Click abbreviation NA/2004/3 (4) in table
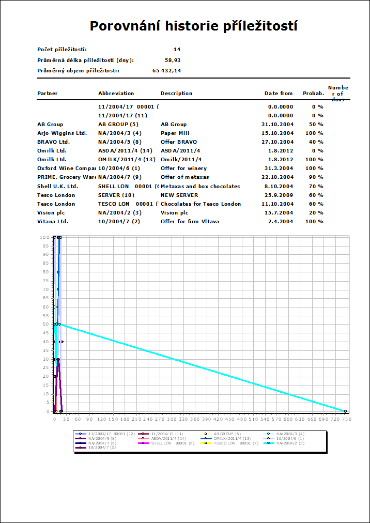Image resolution: width=370 pixels, height=523 pixels. pos(120,133)
